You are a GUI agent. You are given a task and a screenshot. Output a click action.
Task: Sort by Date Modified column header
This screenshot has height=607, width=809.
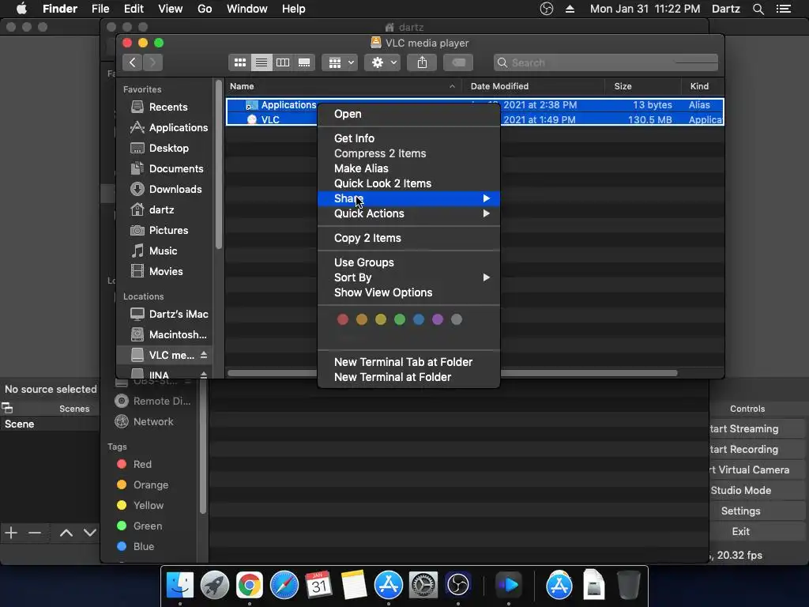[533, 86]
